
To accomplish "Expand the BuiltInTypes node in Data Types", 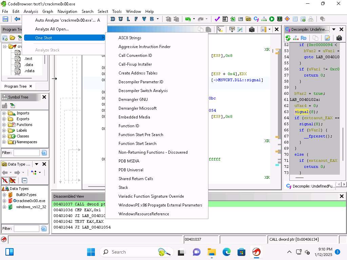I will tap(4, 195).
